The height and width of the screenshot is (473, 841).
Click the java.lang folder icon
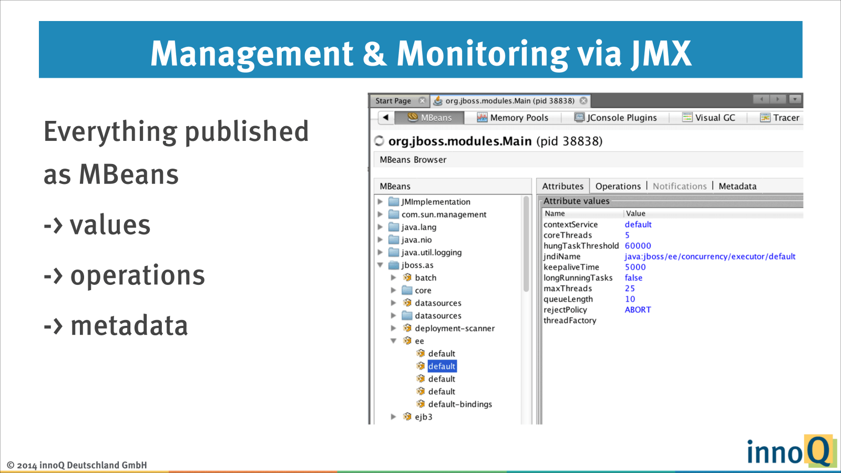pos(394,227)
